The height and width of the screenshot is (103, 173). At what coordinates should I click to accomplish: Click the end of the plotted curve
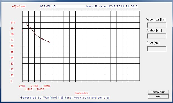pos(50,42)
